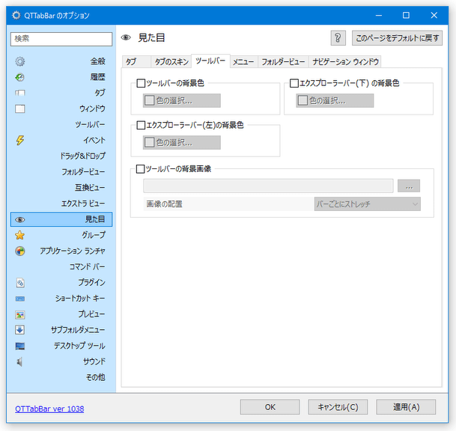Click the browse "..." button for background image

click(x=409, y=186)
